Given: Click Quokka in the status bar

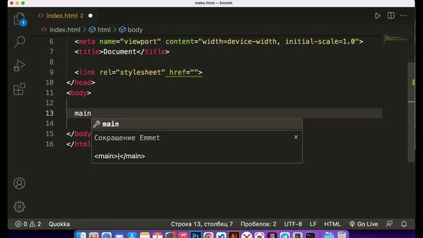Looking at the screenshot, I should pyautogui.click(x=59, y=224).
